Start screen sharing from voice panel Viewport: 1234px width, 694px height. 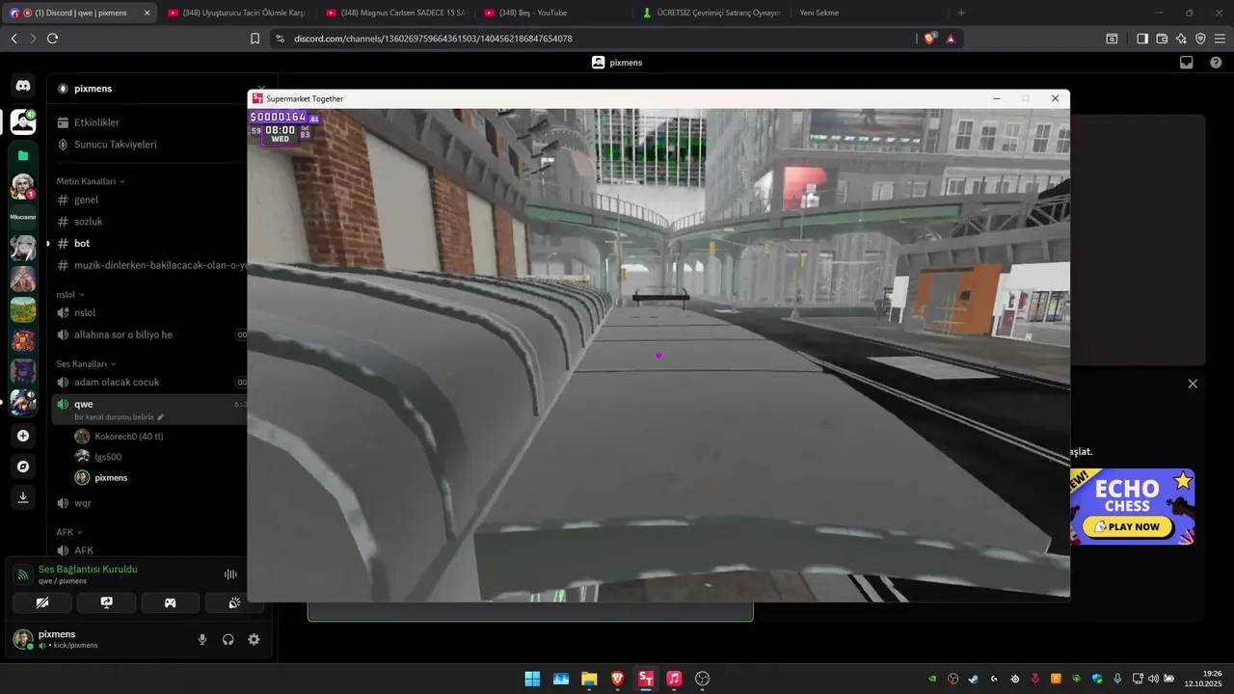(x=106, y=602)
